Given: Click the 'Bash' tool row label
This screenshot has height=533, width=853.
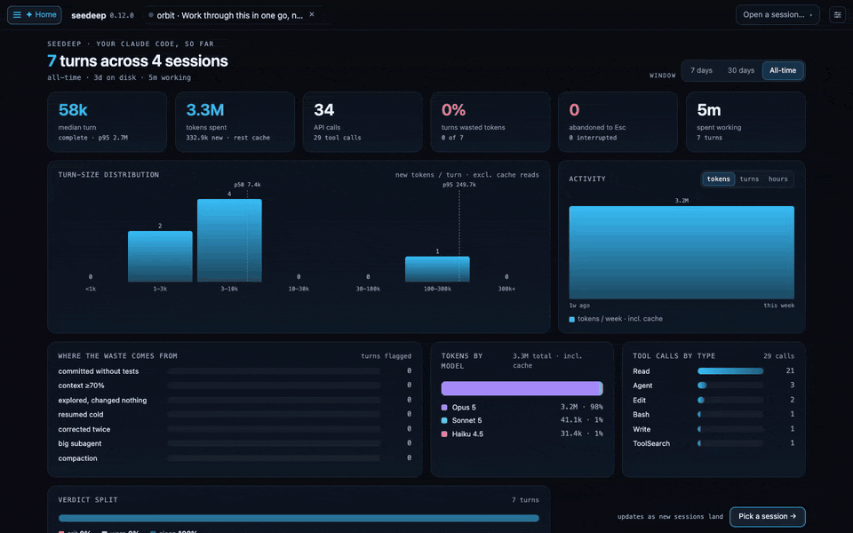Looking at the screenshot, I should [641, 415].
